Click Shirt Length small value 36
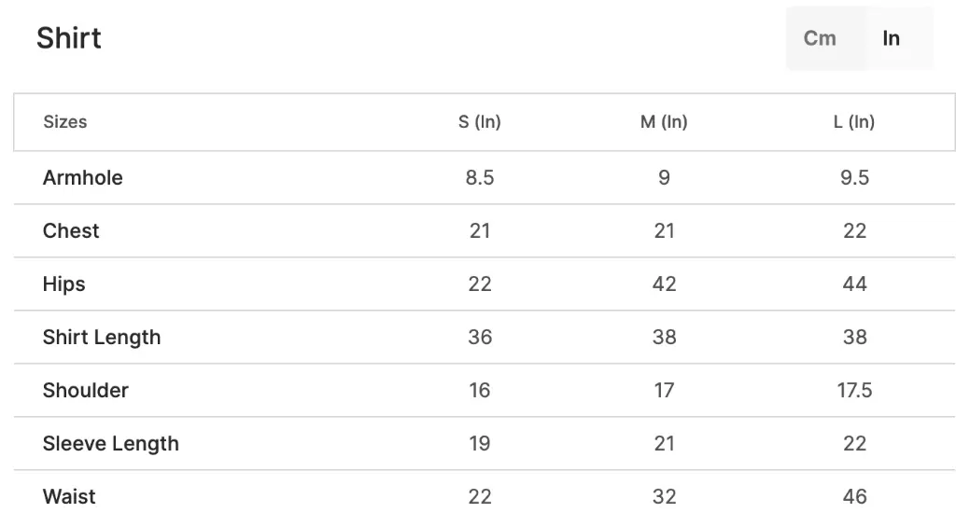Screen dimensions: 956x513 (480, 338)
